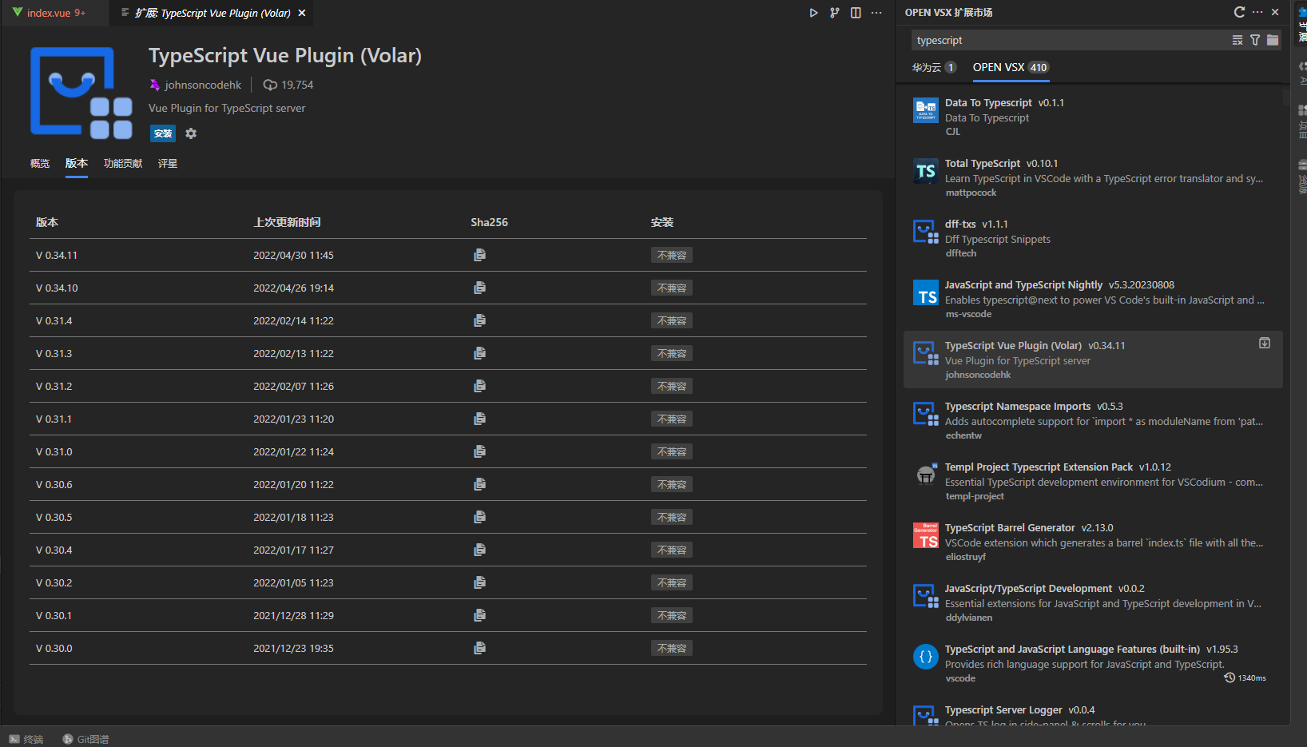
Task: Switch to the 华为云 marketplace tab
Action: 934,68
